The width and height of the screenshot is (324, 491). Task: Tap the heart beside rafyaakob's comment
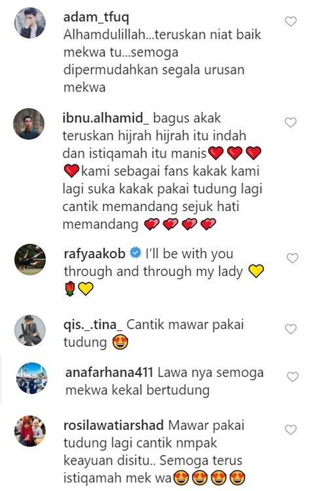293,258
